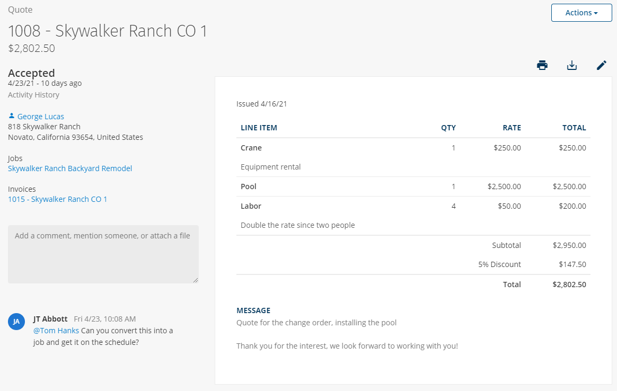The height and width of the screenshot is (391, 617).
Task: Click the $2,950.00 subtotal value
Action: [x=569, y=245]
